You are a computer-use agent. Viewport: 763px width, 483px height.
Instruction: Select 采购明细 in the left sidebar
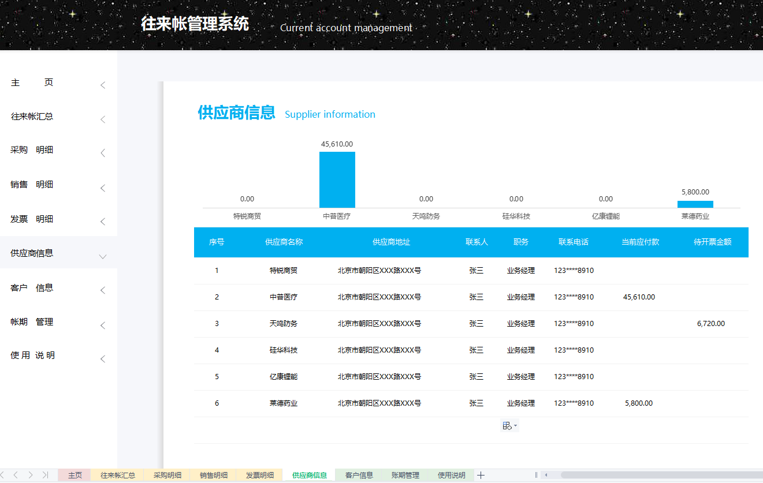(32, 149)
